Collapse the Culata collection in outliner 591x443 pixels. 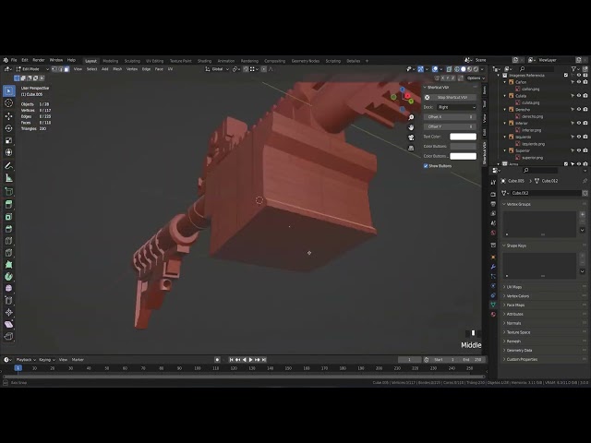[x=505, y=96]
